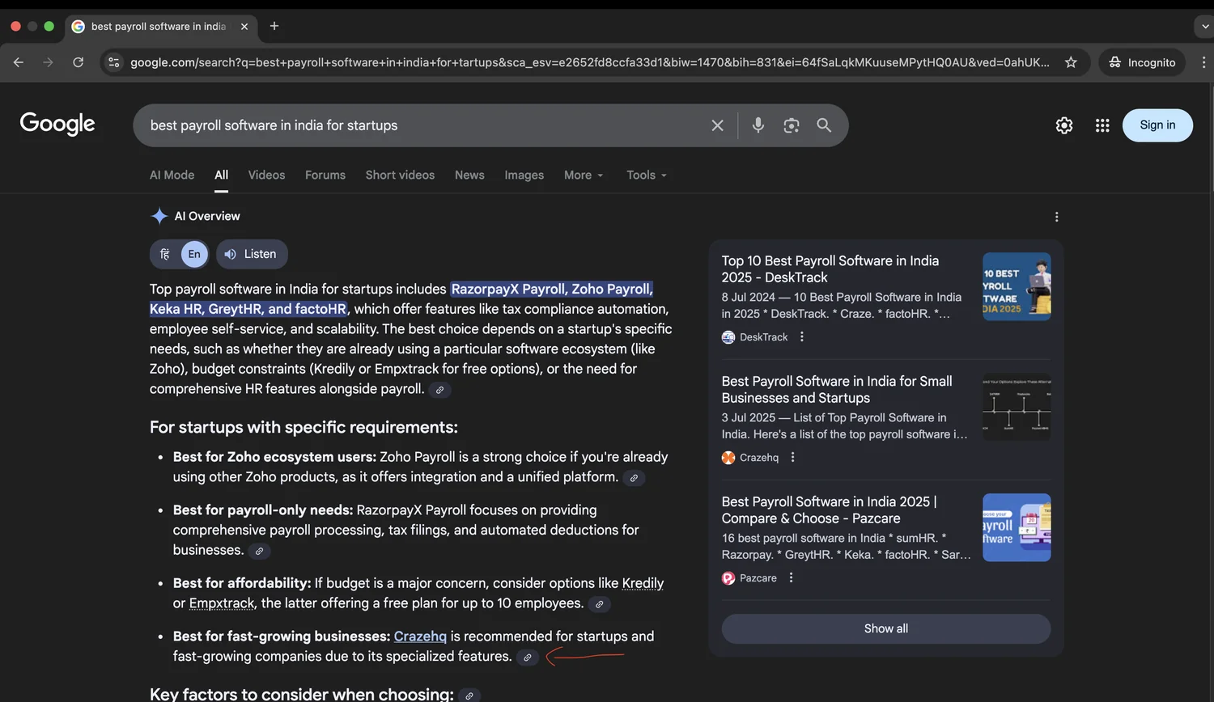Click the Listen button
This screenshot has width=1214, height=702.
[x=252, y=254]
